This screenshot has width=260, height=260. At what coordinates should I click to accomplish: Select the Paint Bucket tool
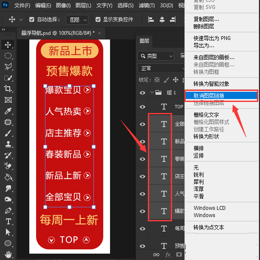coord(8,177)
